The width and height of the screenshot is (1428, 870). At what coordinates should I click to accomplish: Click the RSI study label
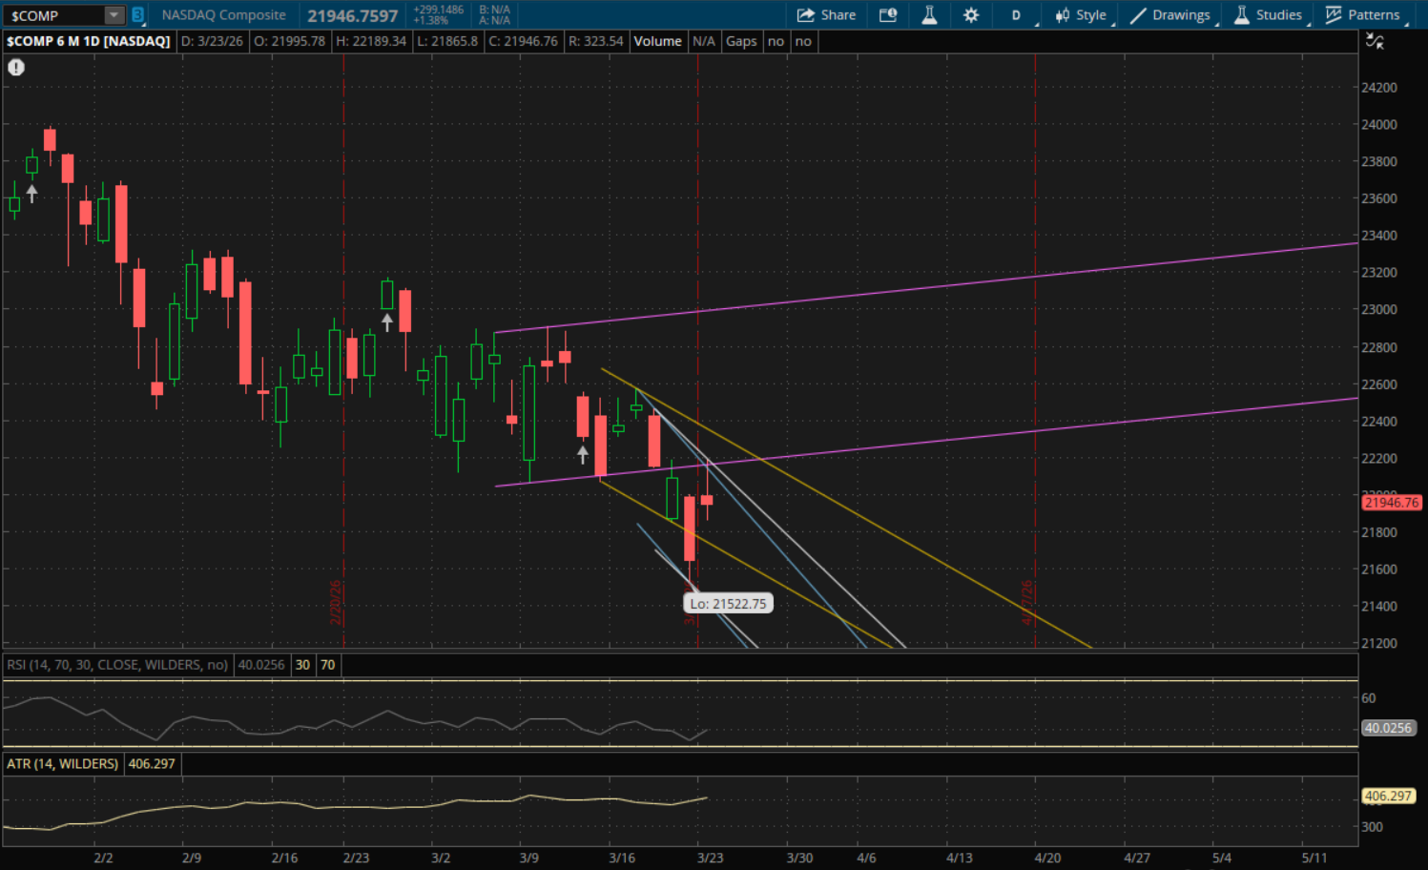(117, 665)
